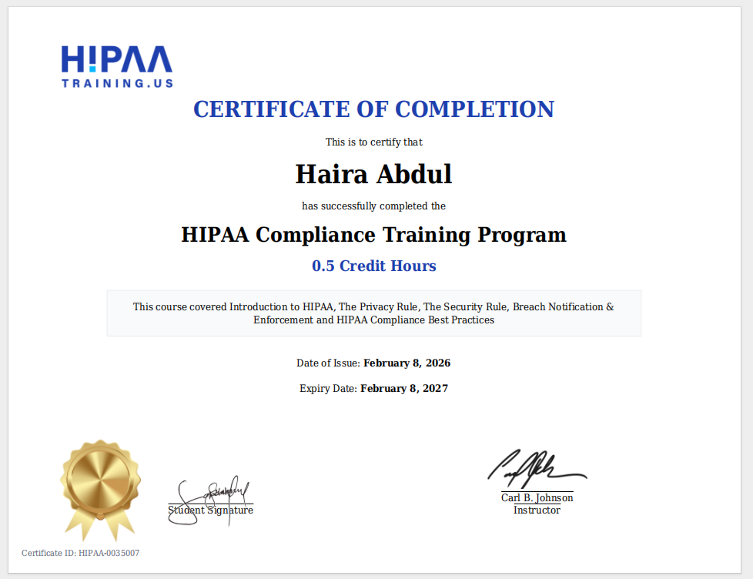Open the Certificate ID HIPAA-0035007 link
The width and height of the screenshot is (753, 579).
81,553
